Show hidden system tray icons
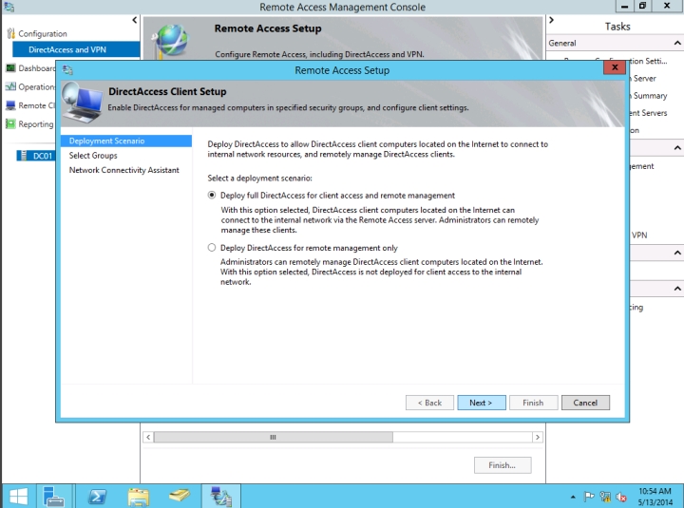Screen dimensions: 684x508 (573, 496)
